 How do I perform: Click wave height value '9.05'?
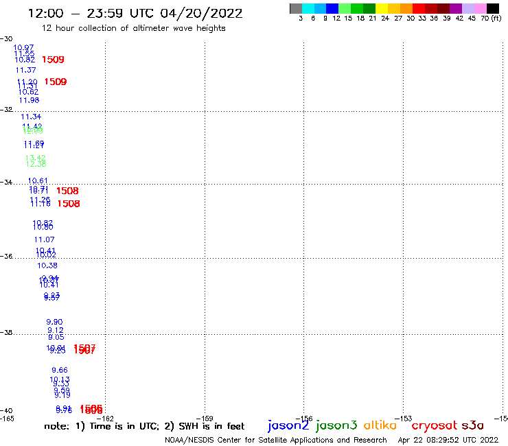[56, 337]
